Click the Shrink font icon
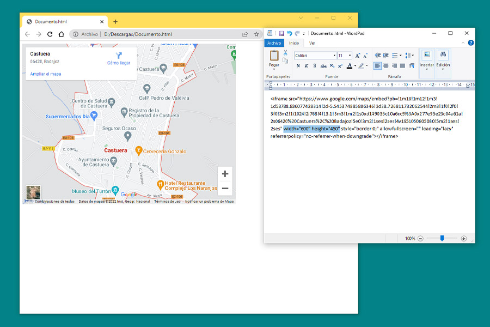Image resolution: width=490 pixels, height=327 pixels. tap(365, 56)
